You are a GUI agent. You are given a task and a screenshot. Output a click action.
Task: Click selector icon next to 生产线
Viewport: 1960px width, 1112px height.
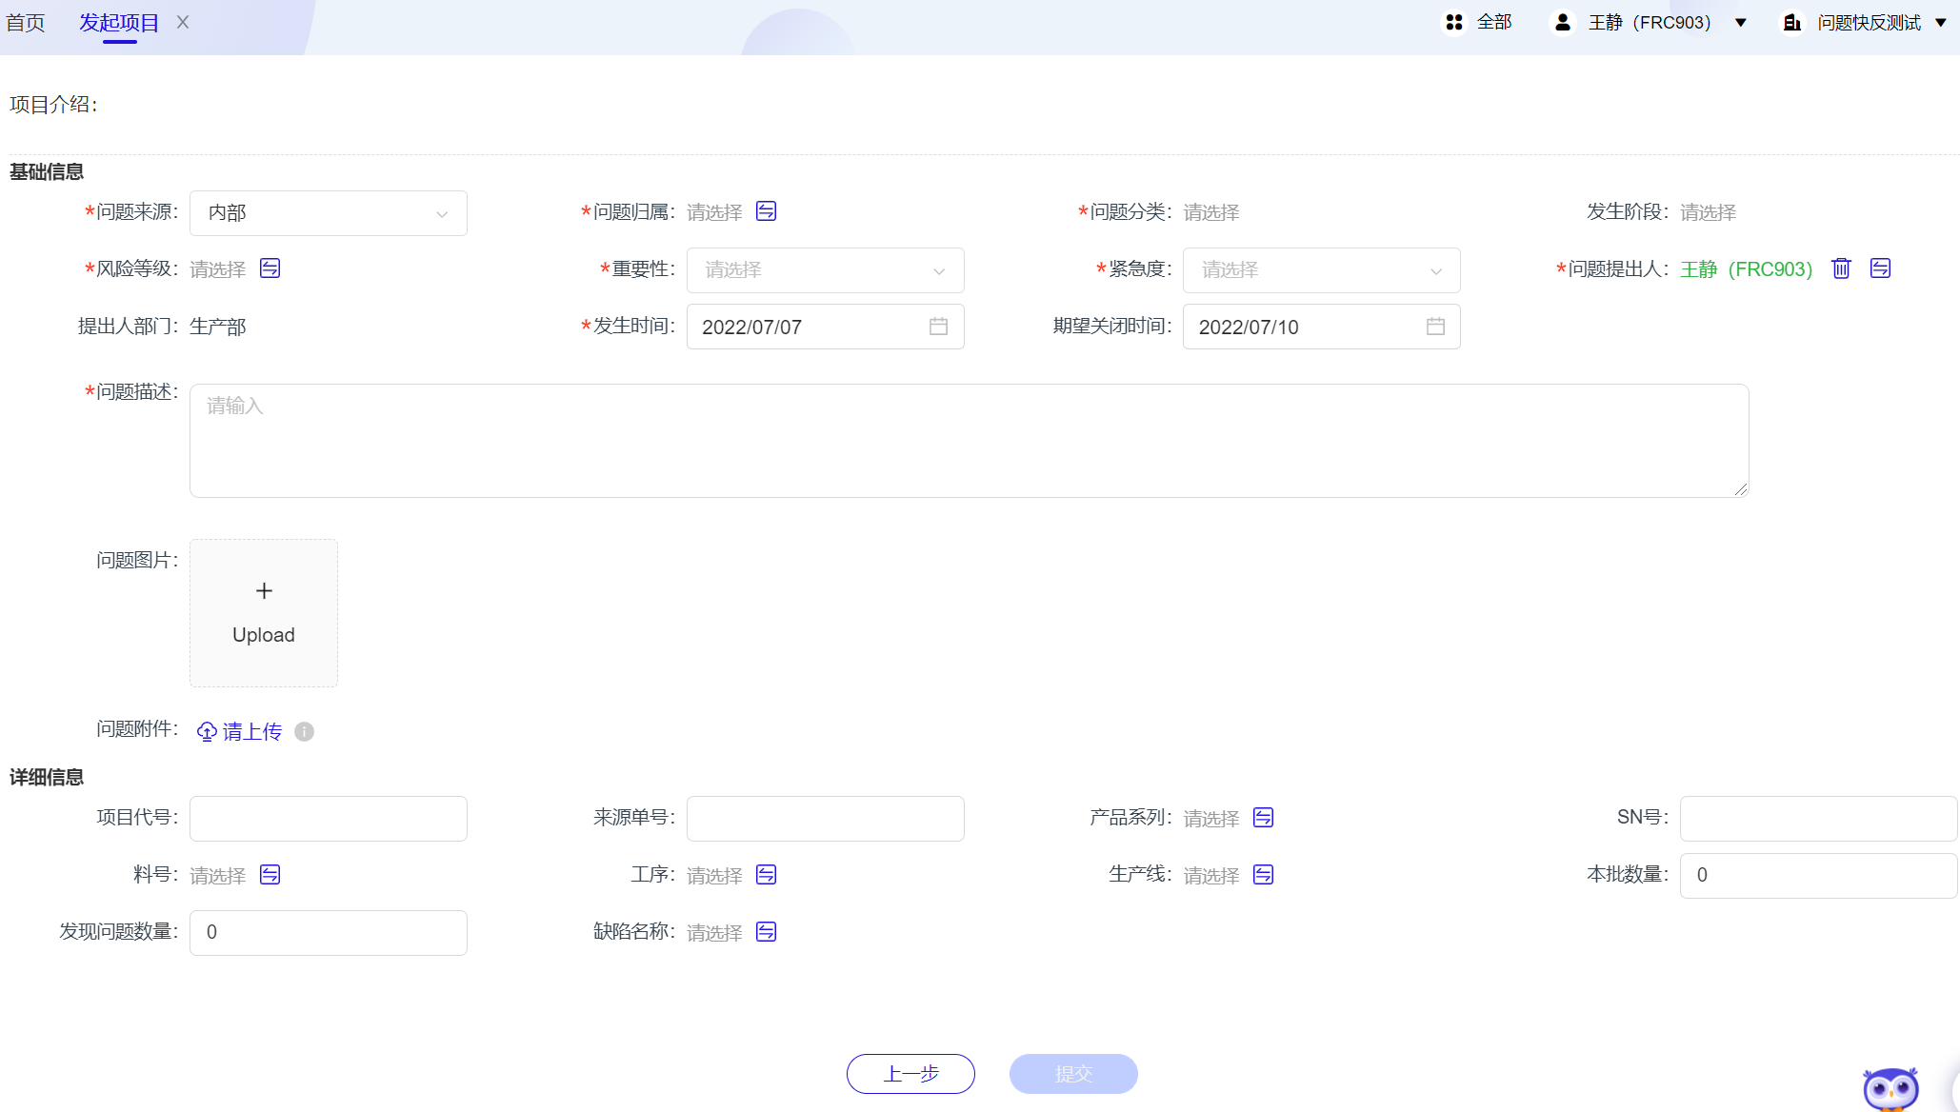[x=1263, y=874]
